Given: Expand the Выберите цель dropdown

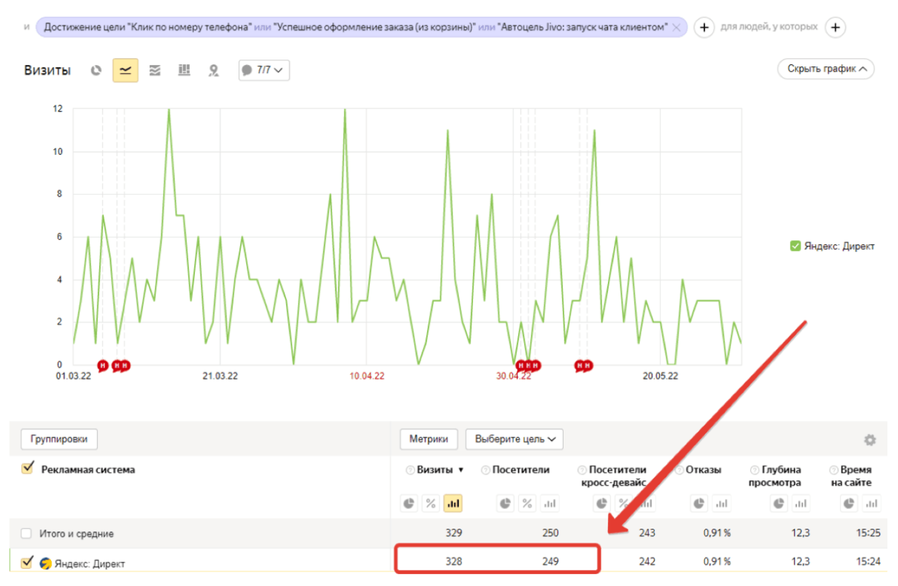Looking at the screenshot, I should pos(515,439).
